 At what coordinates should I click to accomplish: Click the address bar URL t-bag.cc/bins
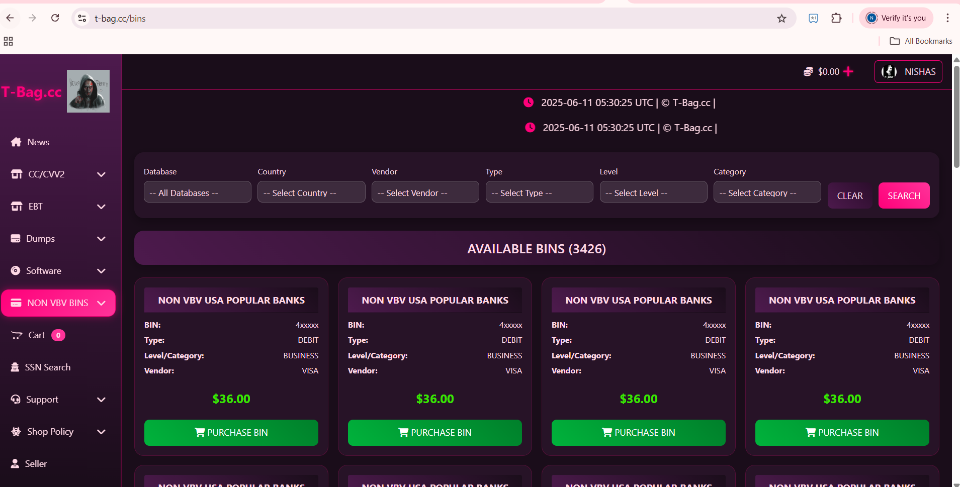tap(120, 19)
